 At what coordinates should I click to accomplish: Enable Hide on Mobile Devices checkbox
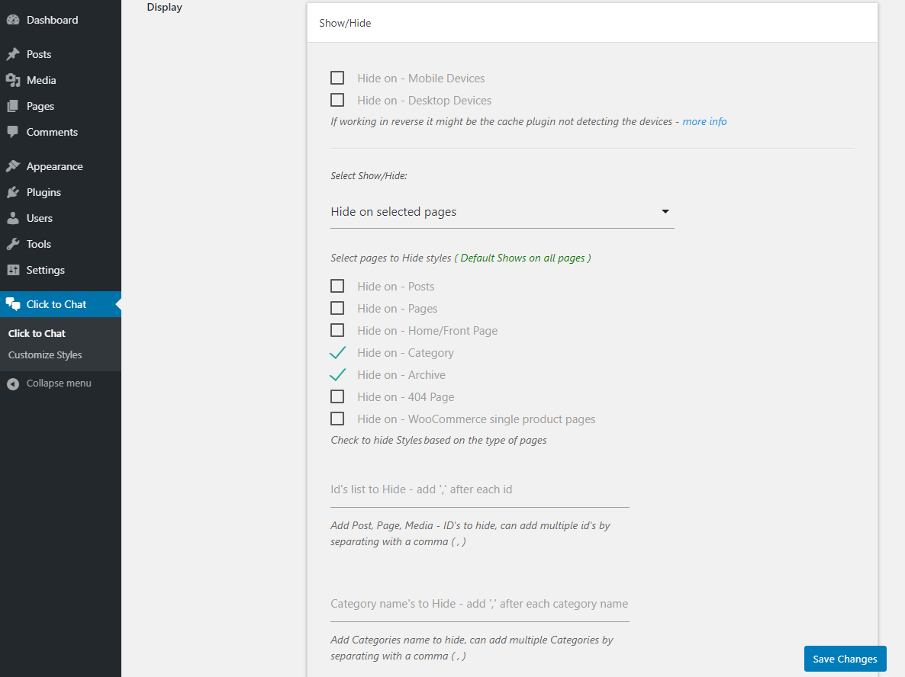point(337,78)
